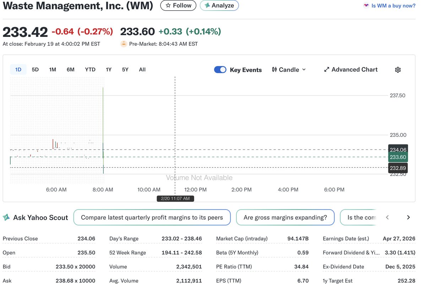Click the Ask Yahoo Scout sparkle icon
This screenshot has width=426, height=288.
6,217
